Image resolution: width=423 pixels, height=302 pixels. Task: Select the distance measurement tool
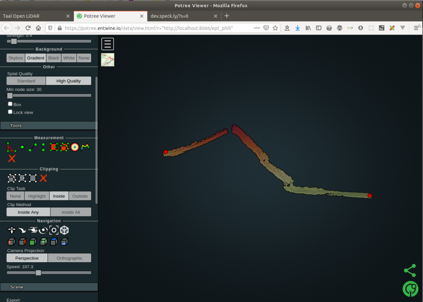[33, 147]
